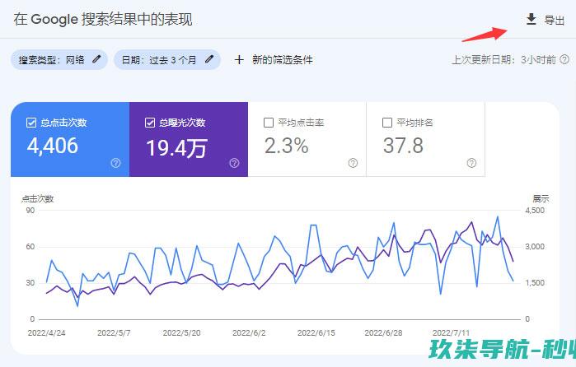Enable the 平均点击率 checkbox
Viewport: 576px width, 367px height.
pyautogui.click(x=269, y=123)
